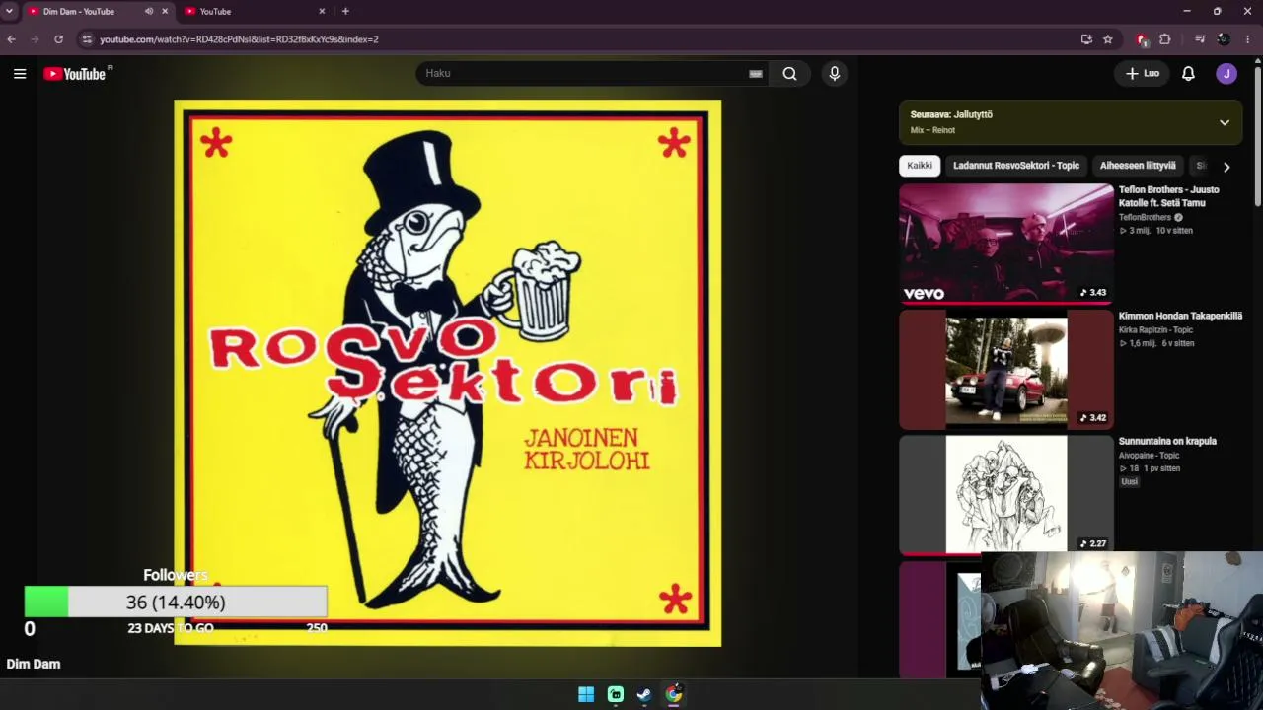
Task: Close the second YouTube tab
Action: [322, 12]
